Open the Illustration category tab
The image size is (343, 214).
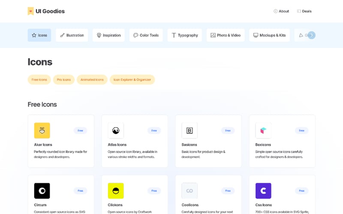coord(72,35)
